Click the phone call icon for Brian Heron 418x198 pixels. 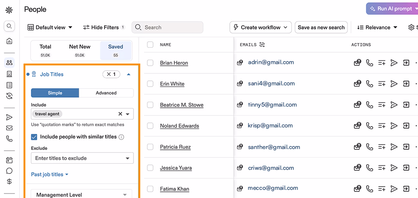coord(369,62)
